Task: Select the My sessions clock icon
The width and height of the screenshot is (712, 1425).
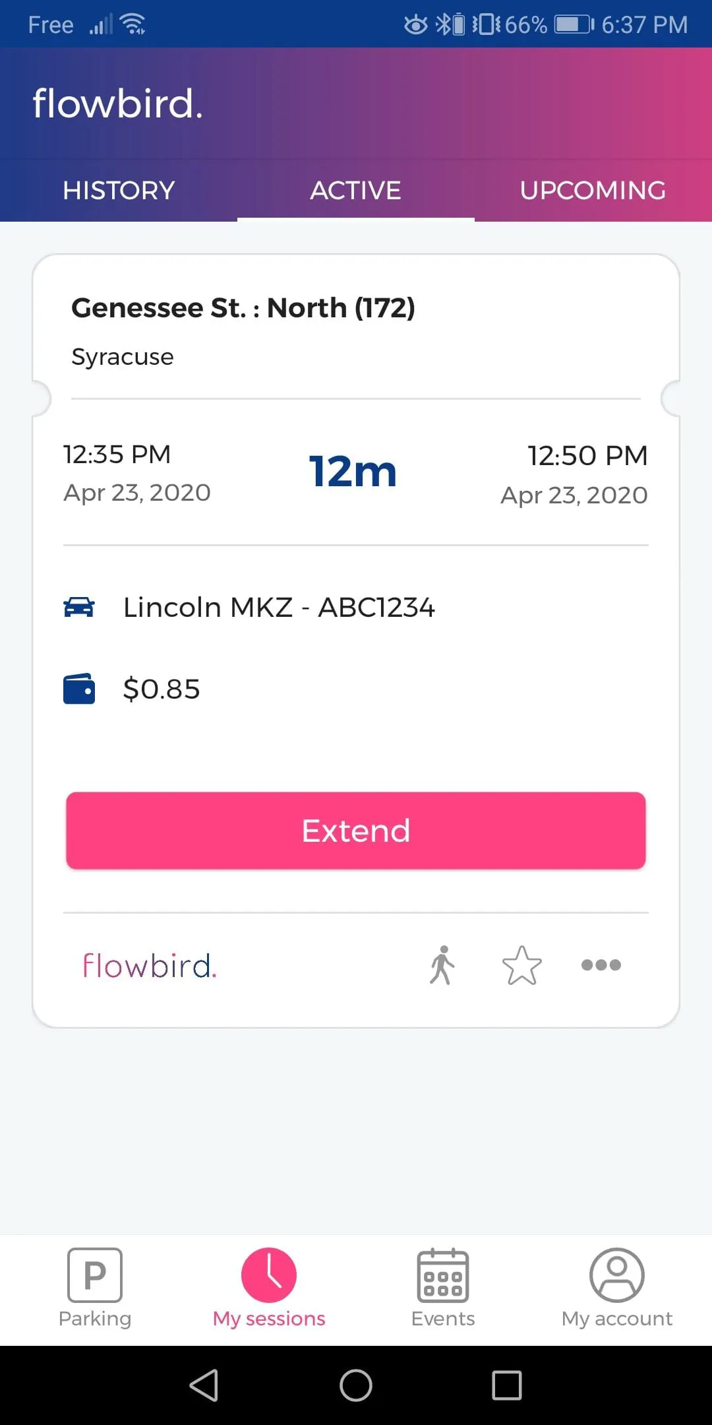Action: click(x=269, y=1275)
